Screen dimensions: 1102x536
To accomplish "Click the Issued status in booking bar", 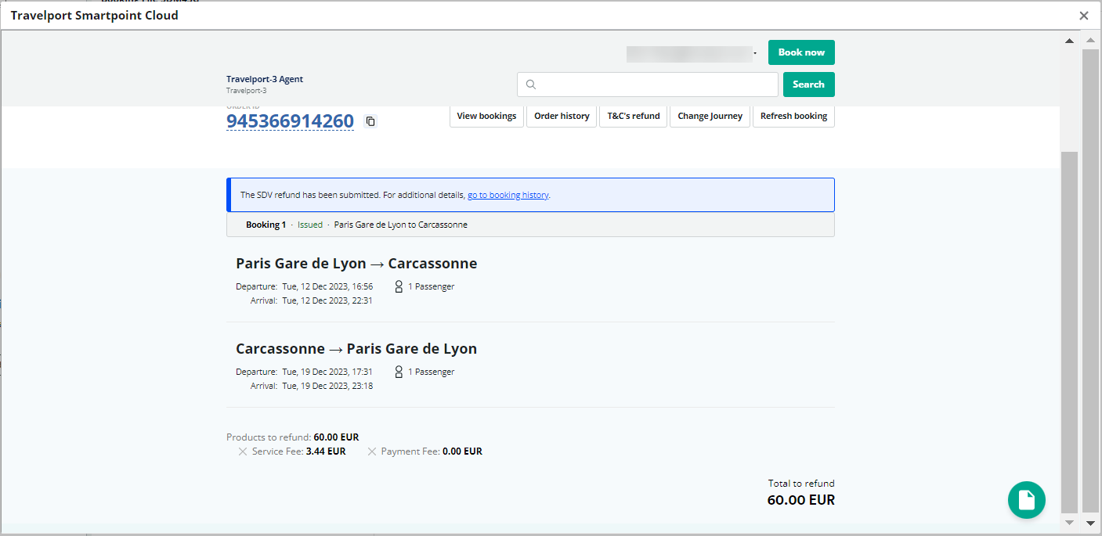I will pyautogui.click(x=310, y=225).
